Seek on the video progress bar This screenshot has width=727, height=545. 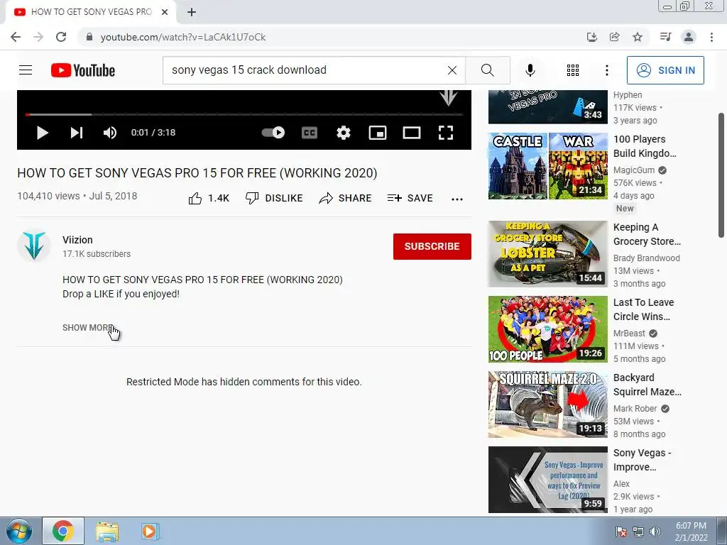[244, 114]
